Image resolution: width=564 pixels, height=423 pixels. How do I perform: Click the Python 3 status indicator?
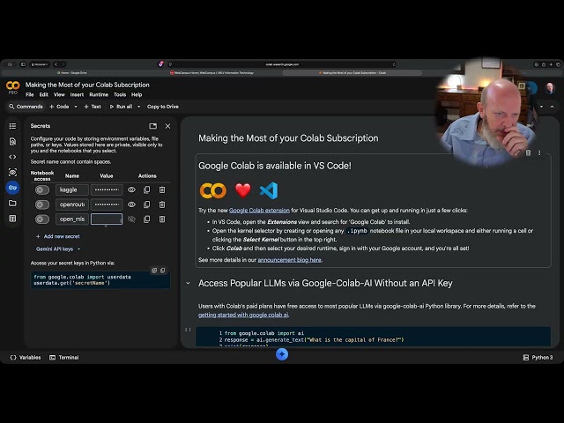pyautogui.click(x=538, y=357)
